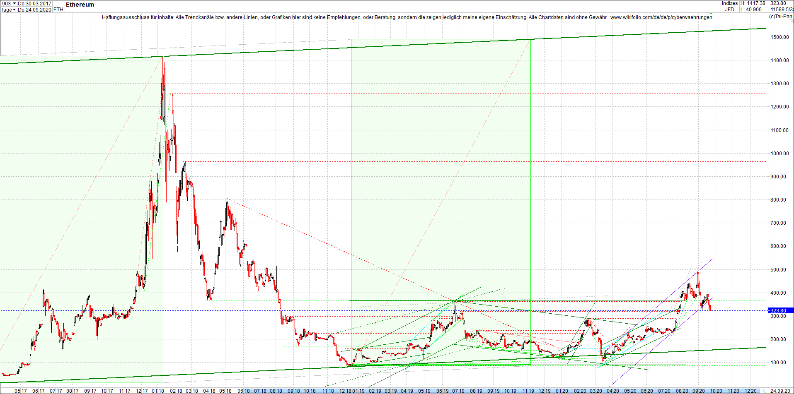Click the L scale toggle next to the date
This screenshot has height=394, width=794.
click(x=765, y=391)
